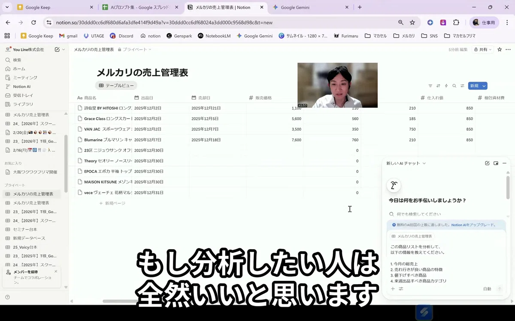The image size is (515, 321).
Task: Click the Notion AIをアップグレード link
Action: click(x=473, y=225)
